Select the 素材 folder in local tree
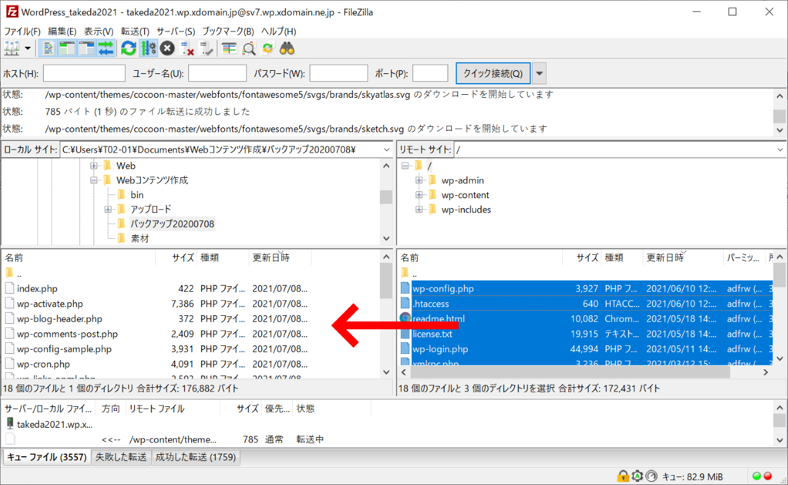The width and height of the screenshot is (788, 485). (140, 238)
